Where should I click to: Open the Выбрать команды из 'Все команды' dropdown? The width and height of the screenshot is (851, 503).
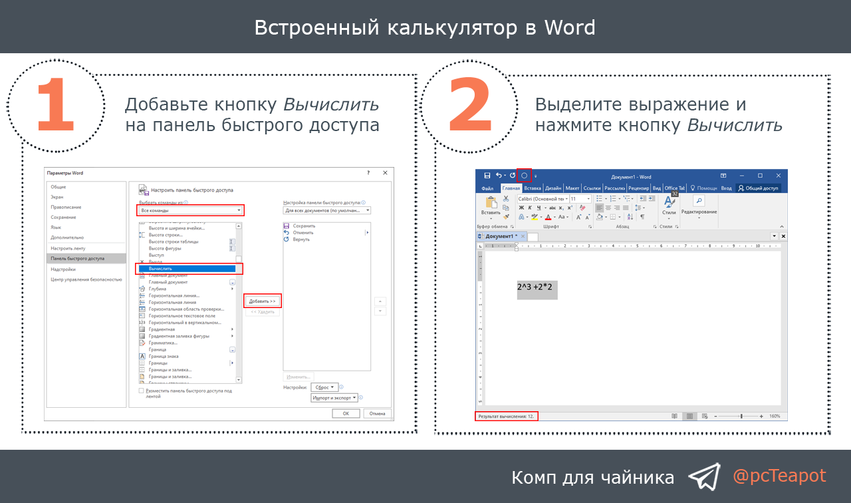pos(191,210)
